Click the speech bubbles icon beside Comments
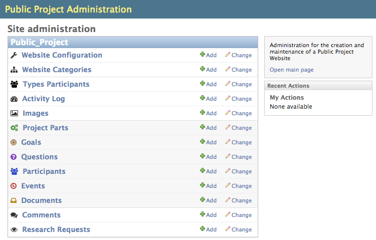Screen dimensions: 376x240 (x=14, y=215)
